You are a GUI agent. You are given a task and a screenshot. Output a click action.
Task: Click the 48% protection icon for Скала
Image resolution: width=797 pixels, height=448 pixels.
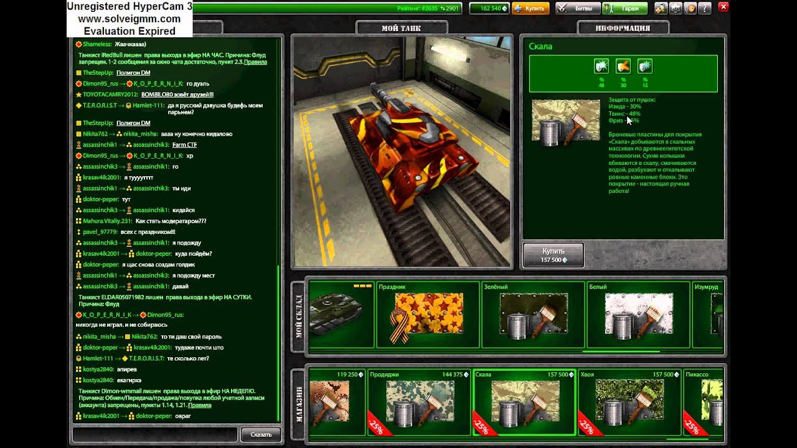[601, 66]
